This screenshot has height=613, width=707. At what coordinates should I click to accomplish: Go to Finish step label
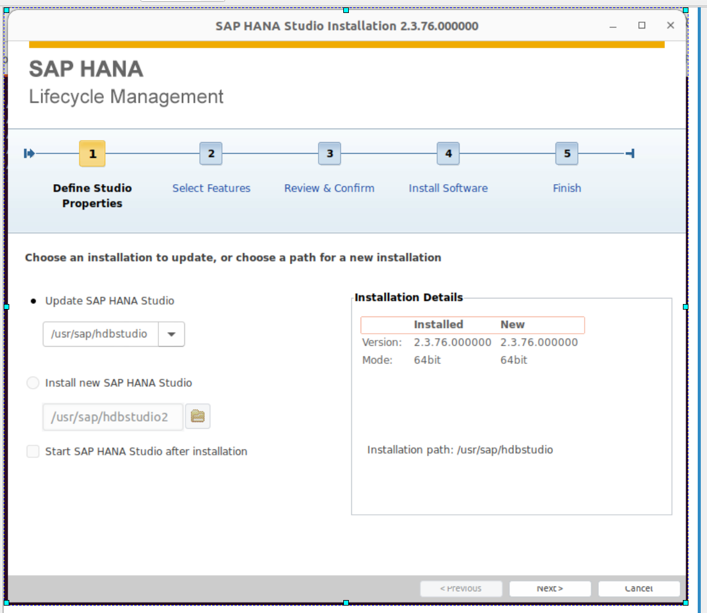(567, 188)
